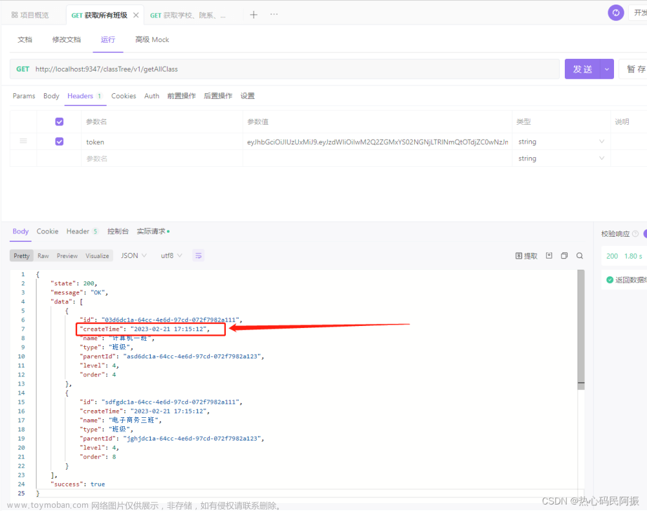Switch response view to Raw
This screenshot has width=647, height=511.
[x=43, y=255]
